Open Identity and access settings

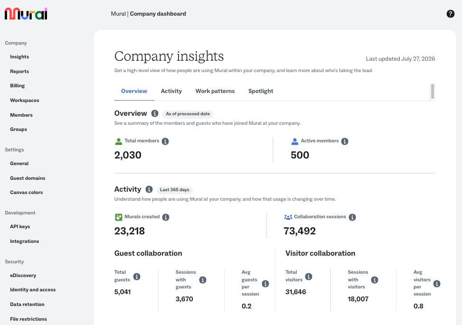(33, 290)
